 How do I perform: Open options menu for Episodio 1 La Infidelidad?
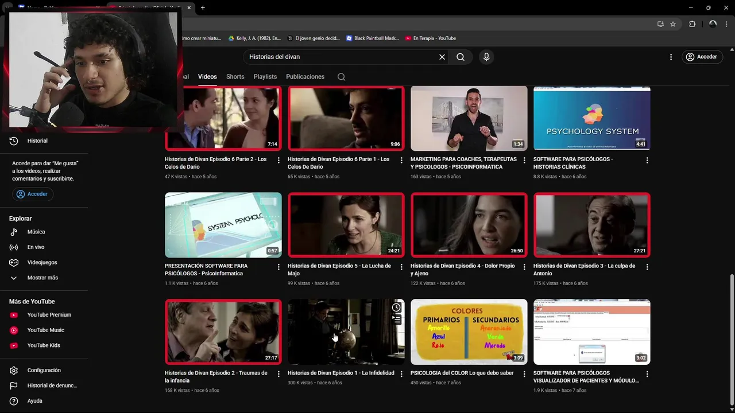[401, 374]
